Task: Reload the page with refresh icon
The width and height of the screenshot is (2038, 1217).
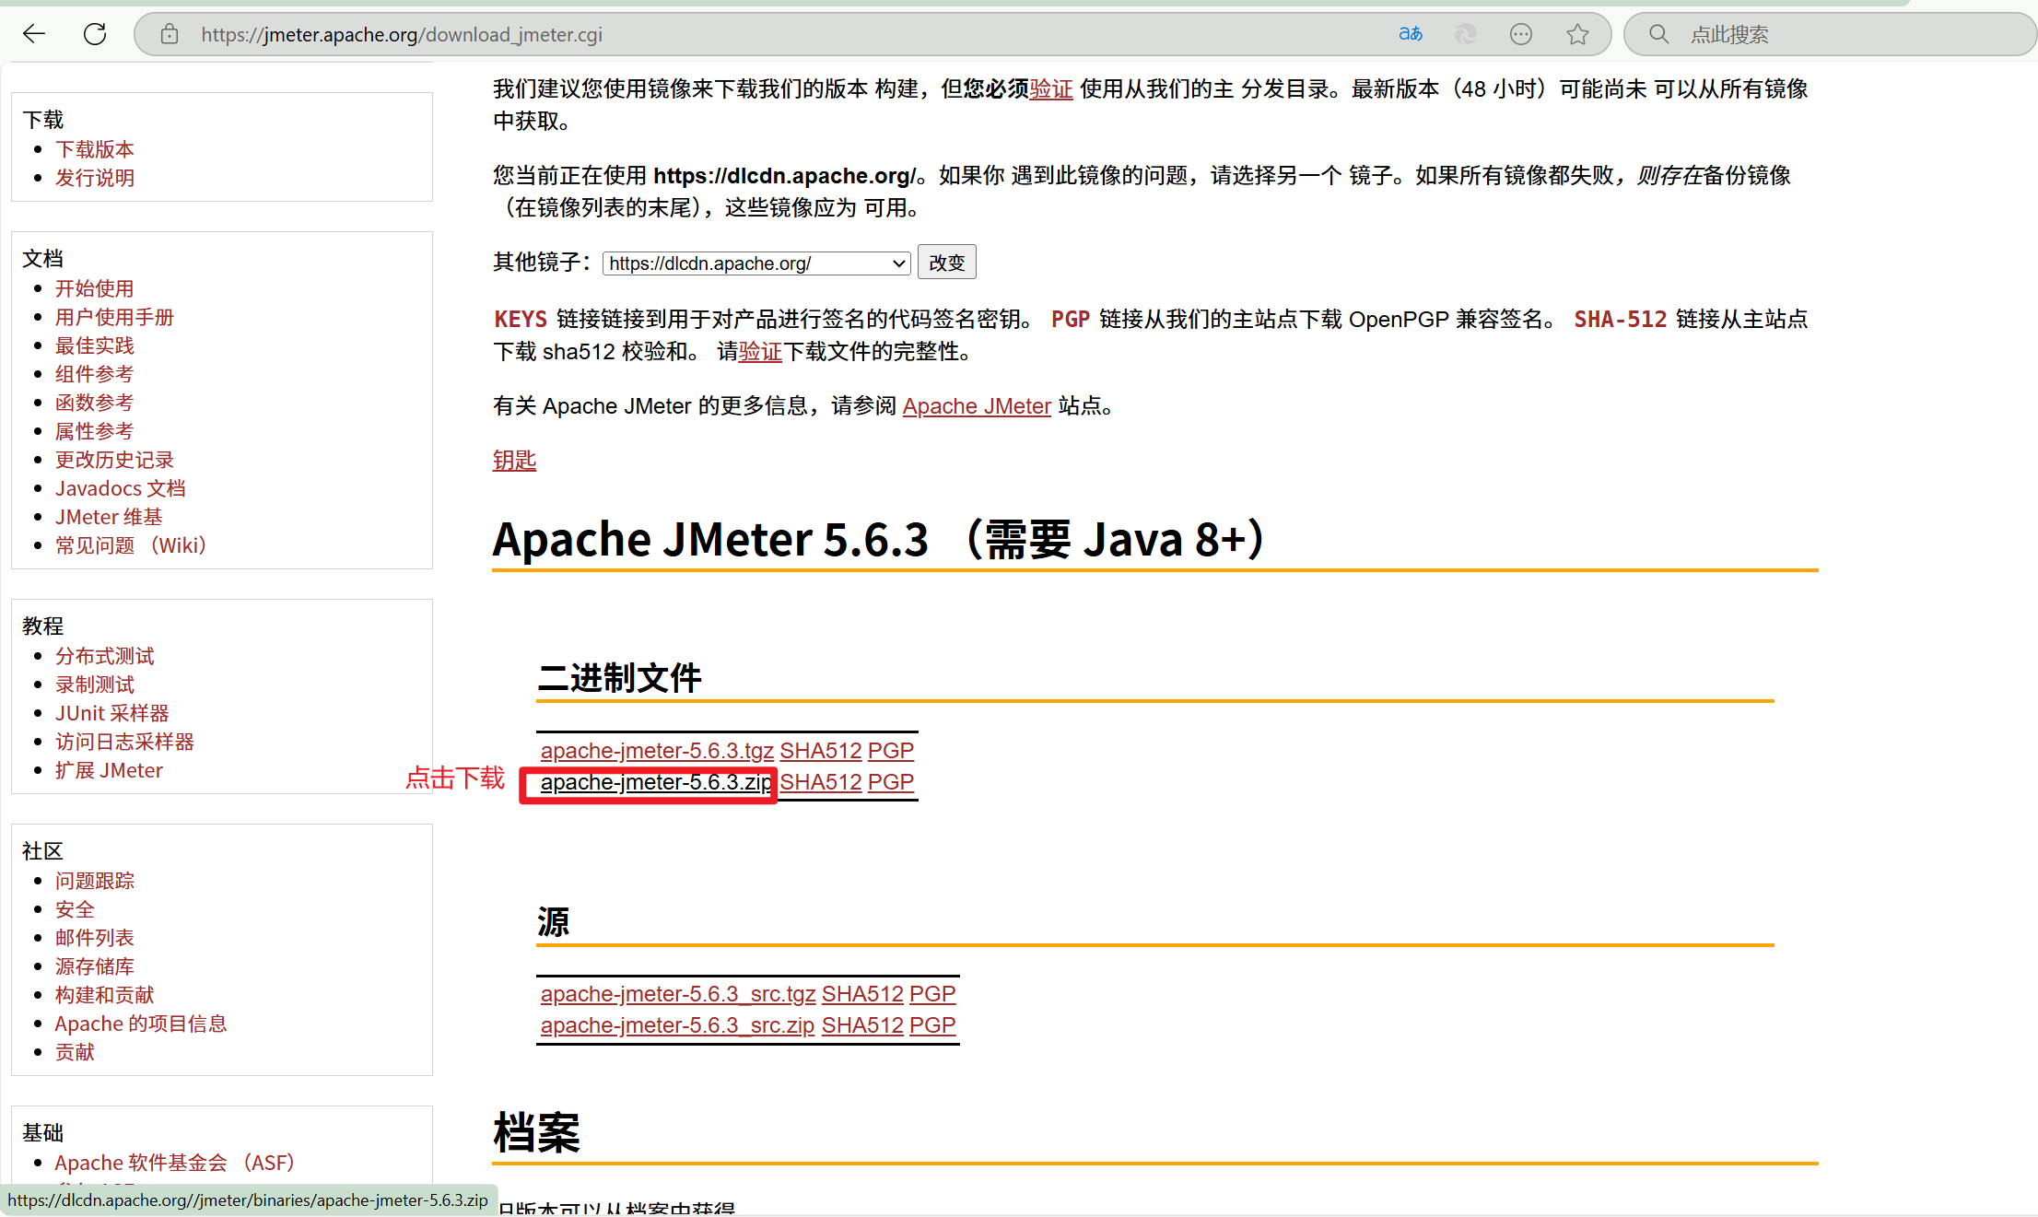Action: pyautogui.click(x=95, y=34)
